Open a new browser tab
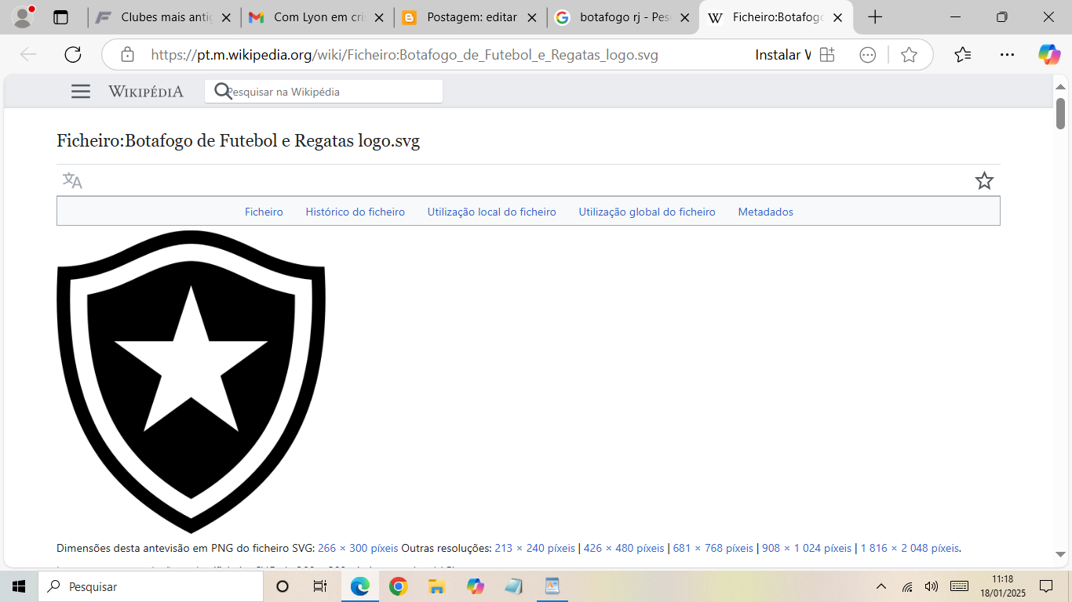Viewport: 1072px width, 602px height. click(x=875, y=17)
